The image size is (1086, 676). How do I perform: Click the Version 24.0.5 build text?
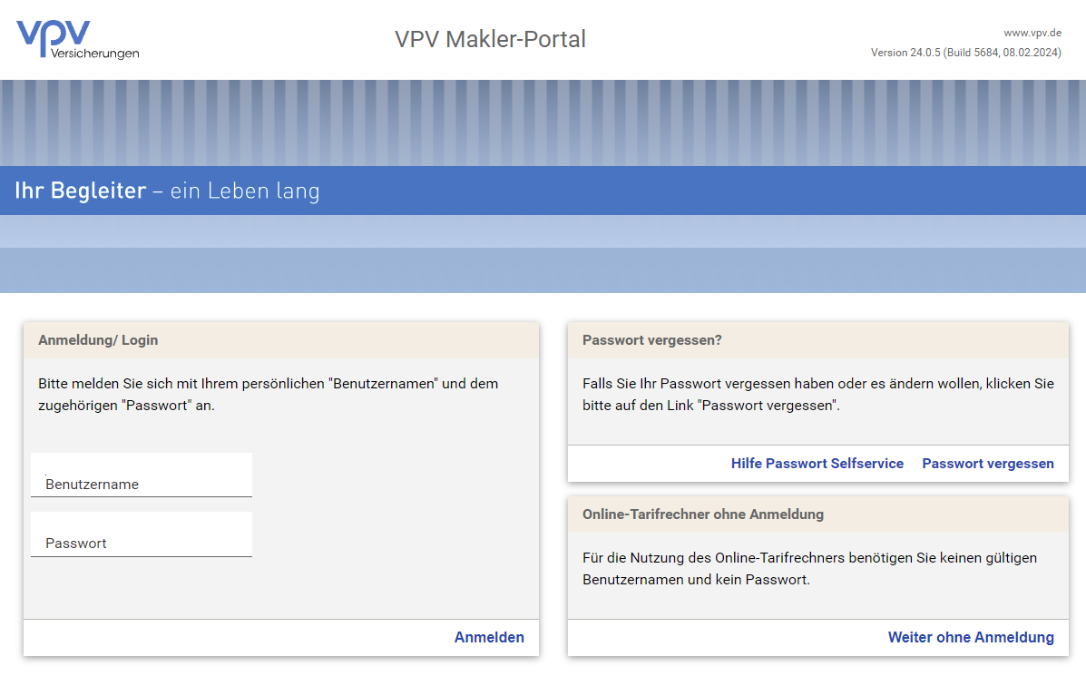point(966,53)
